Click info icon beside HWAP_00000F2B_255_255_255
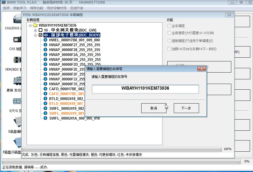253x172 pixels. [x=45, y=60]
